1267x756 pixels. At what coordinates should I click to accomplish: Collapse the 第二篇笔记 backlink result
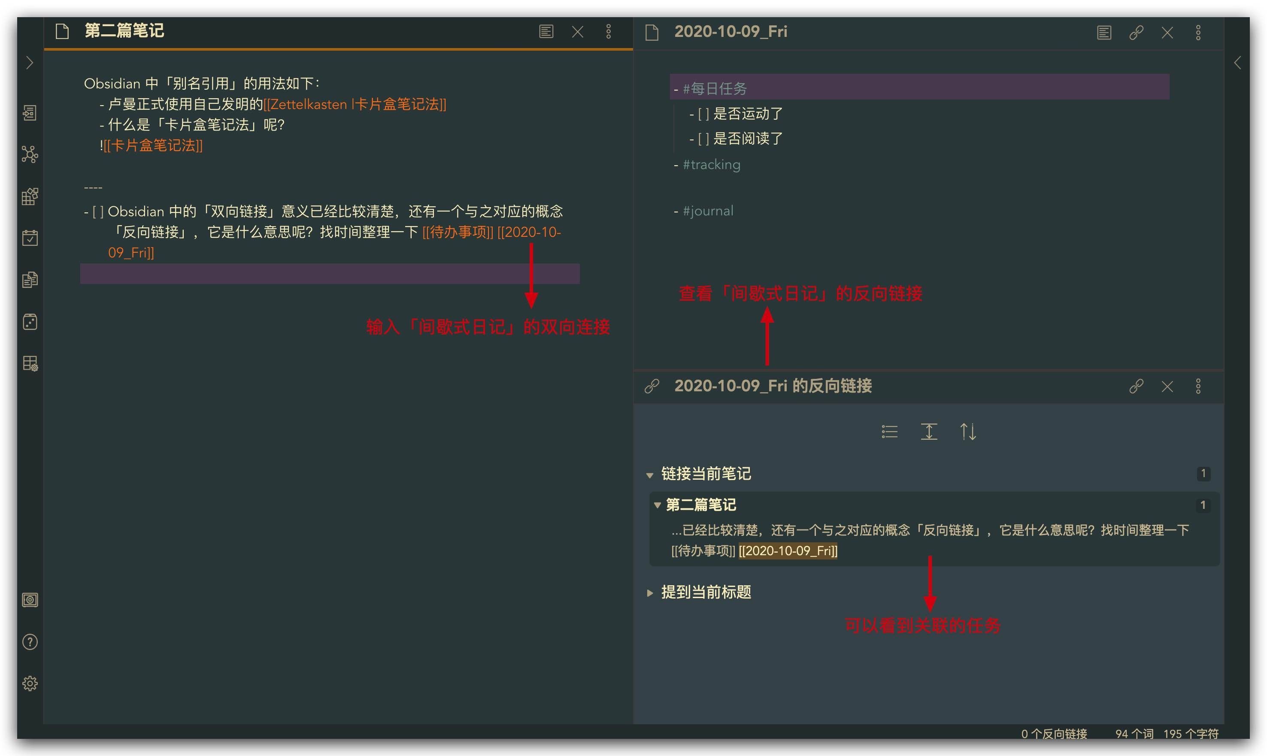(657, 505)
